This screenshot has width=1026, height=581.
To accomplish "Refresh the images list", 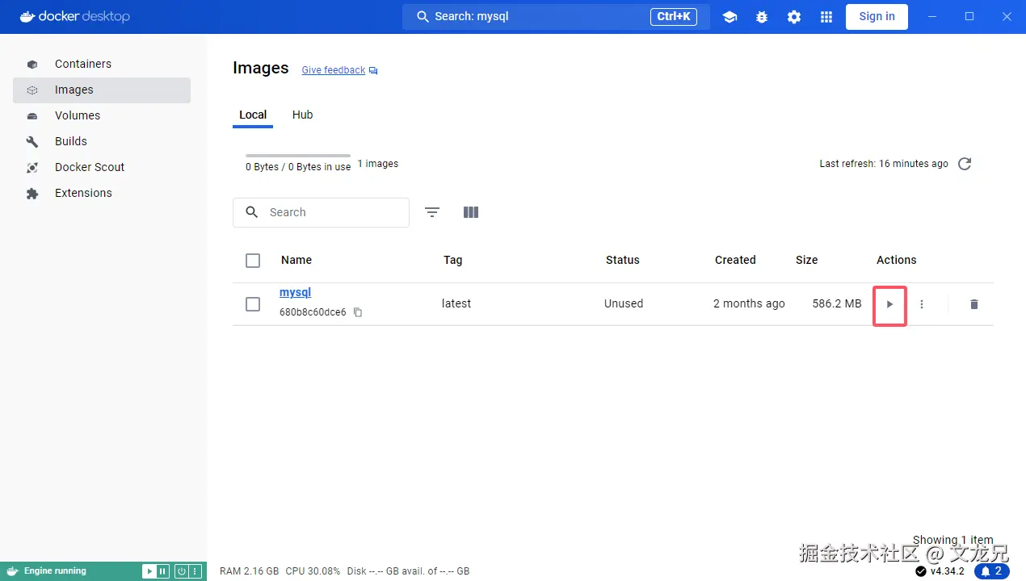I will click(964, 164).
